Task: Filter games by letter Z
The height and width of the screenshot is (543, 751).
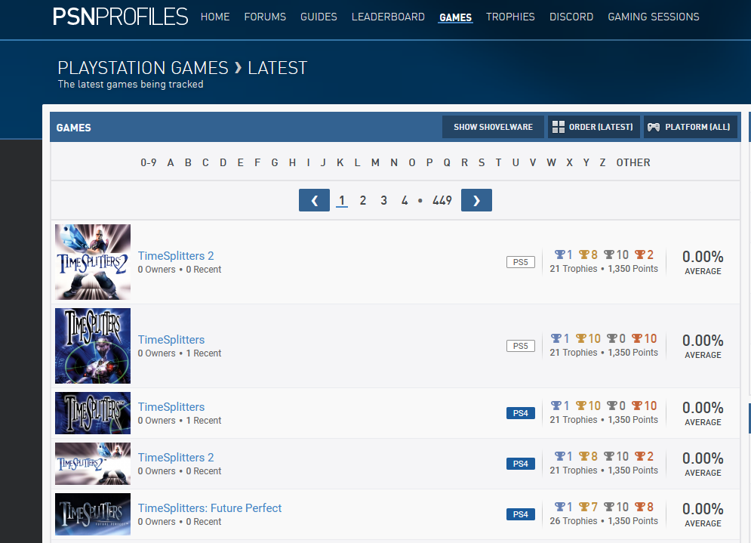Action: point(602,162)
